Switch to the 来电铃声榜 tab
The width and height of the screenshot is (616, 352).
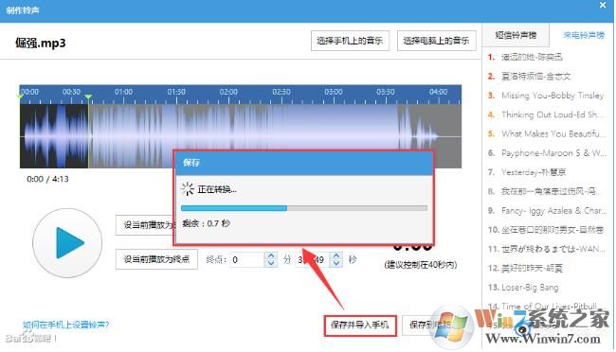(584, 35)
